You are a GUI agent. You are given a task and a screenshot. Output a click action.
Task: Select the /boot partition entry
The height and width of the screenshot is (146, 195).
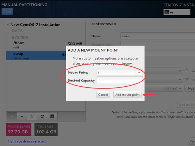[45, 45]
